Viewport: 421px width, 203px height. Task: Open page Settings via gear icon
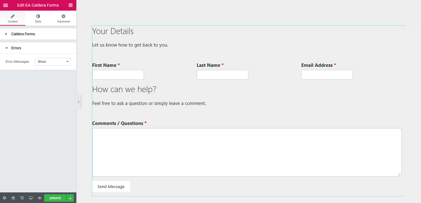4,198
